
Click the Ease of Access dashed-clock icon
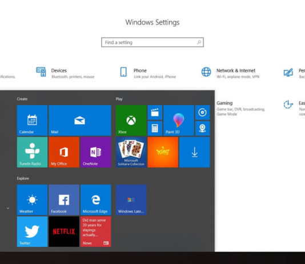(288, 105)
